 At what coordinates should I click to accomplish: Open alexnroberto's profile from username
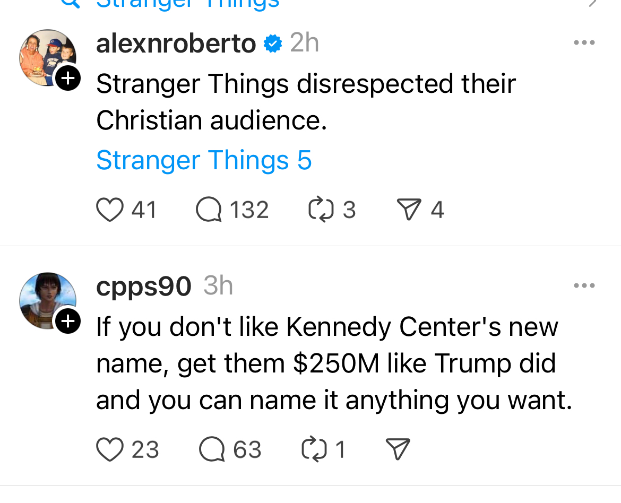(x=176, y=44)
